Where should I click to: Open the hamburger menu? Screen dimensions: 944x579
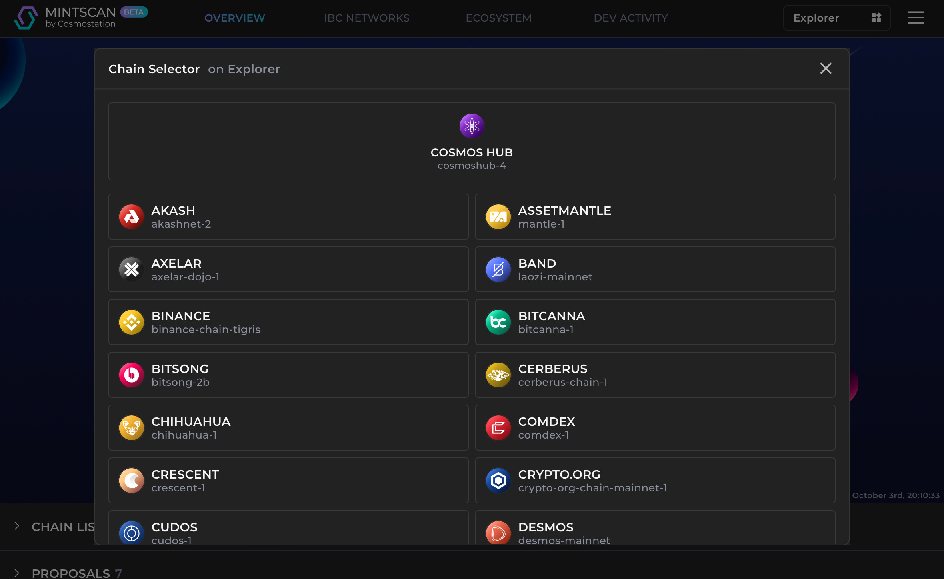tap(916, 18)
